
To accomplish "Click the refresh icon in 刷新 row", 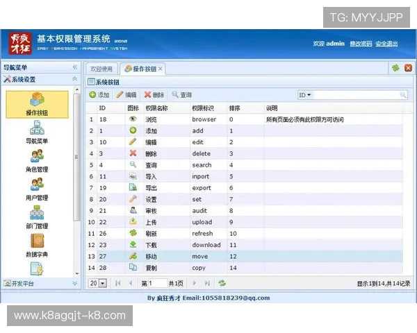I will coord(133,233).
